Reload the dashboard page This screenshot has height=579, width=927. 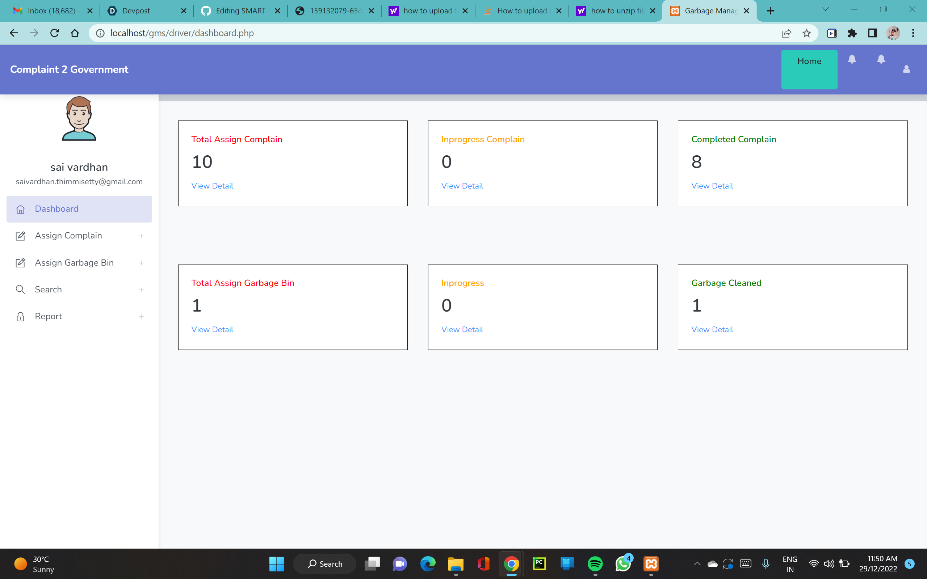pos(54,33)
